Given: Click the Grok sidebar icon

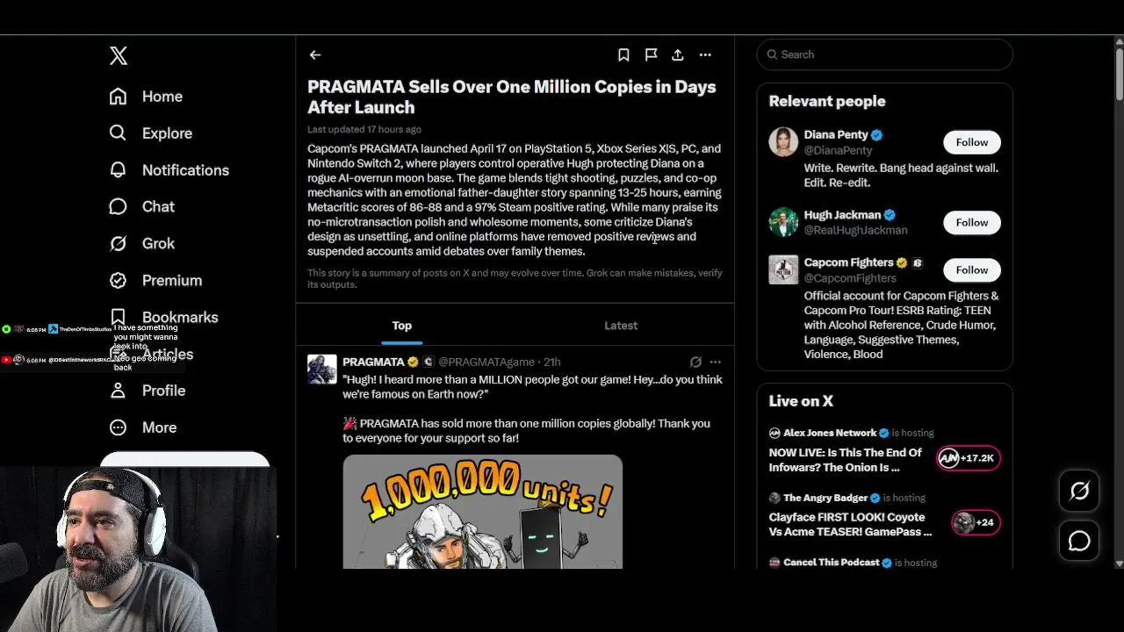Looking at the screenshot, I should 118,243.
